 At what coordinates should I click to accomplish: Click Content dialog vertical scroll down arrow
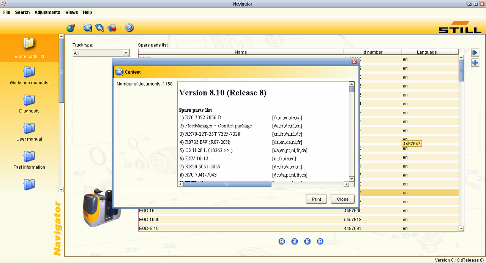352,179
